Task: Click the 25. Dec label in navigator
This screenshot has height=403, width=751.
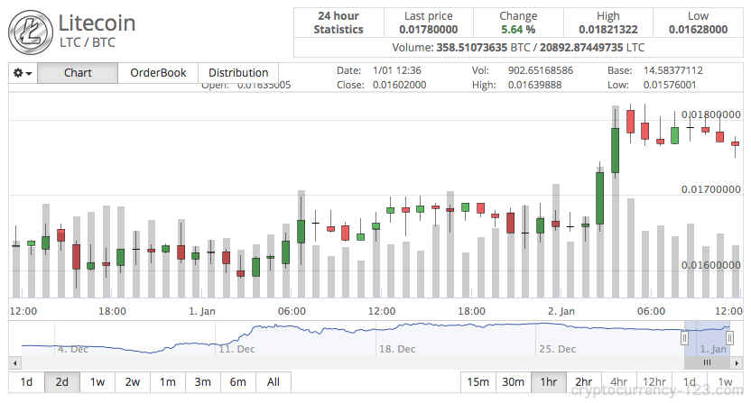Action: (x=558, y=349)
